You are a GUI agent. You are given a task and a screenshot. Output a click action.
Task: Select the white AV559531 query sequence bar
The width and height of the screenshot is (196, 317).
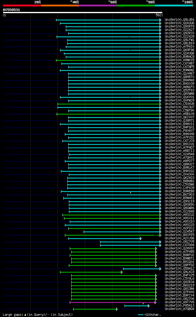tap(83, 13)
